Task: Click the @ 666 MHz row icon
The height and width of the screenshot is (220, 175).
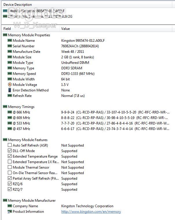Action: [10, 112]
